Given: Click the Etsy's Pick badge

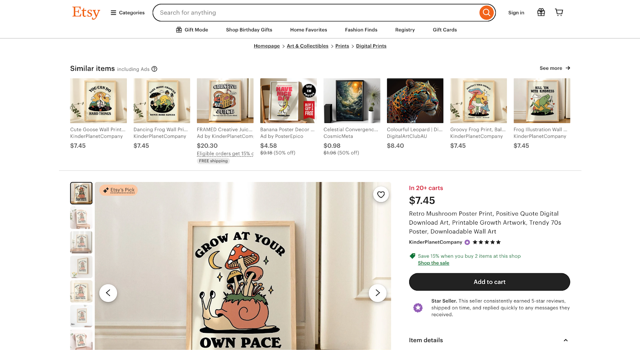Looking at the screenshot, I should tap(119, 190).
